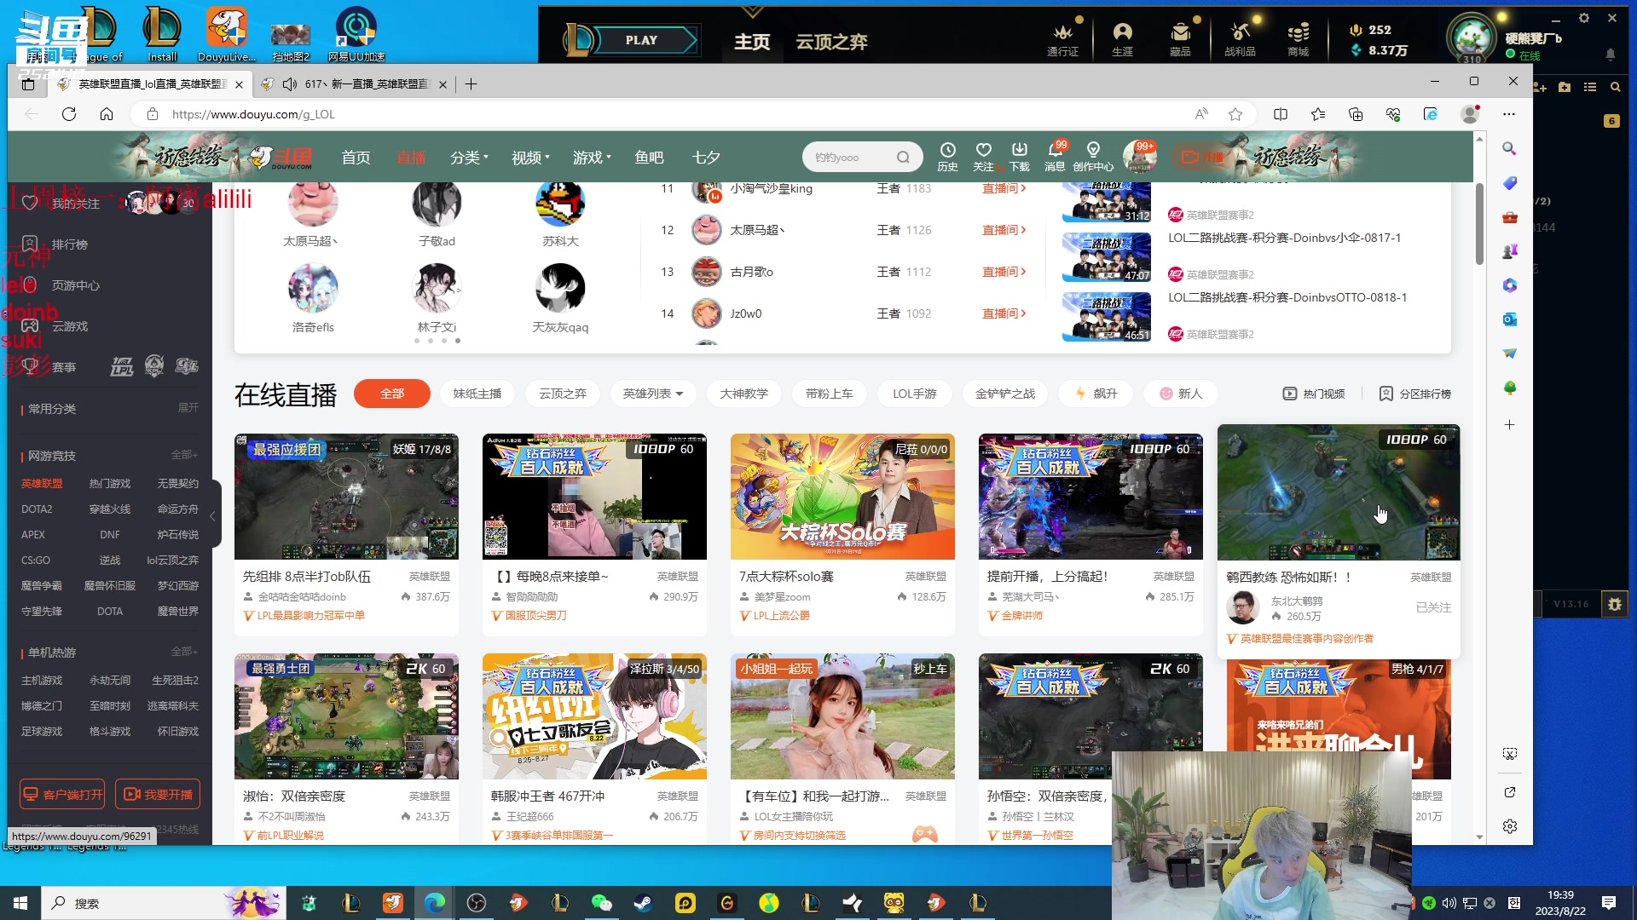Select DOTA2 in sidebar categories
The height and width of the screenshot is (920, 1637).
[x=37, y=509]
